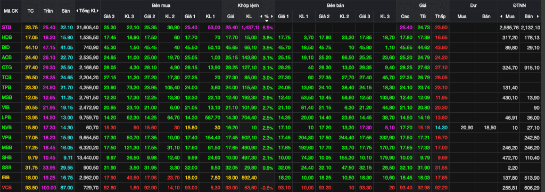This screenshot has height=192, width=545.
Task: Click the Dư group header
Action: 473,5
